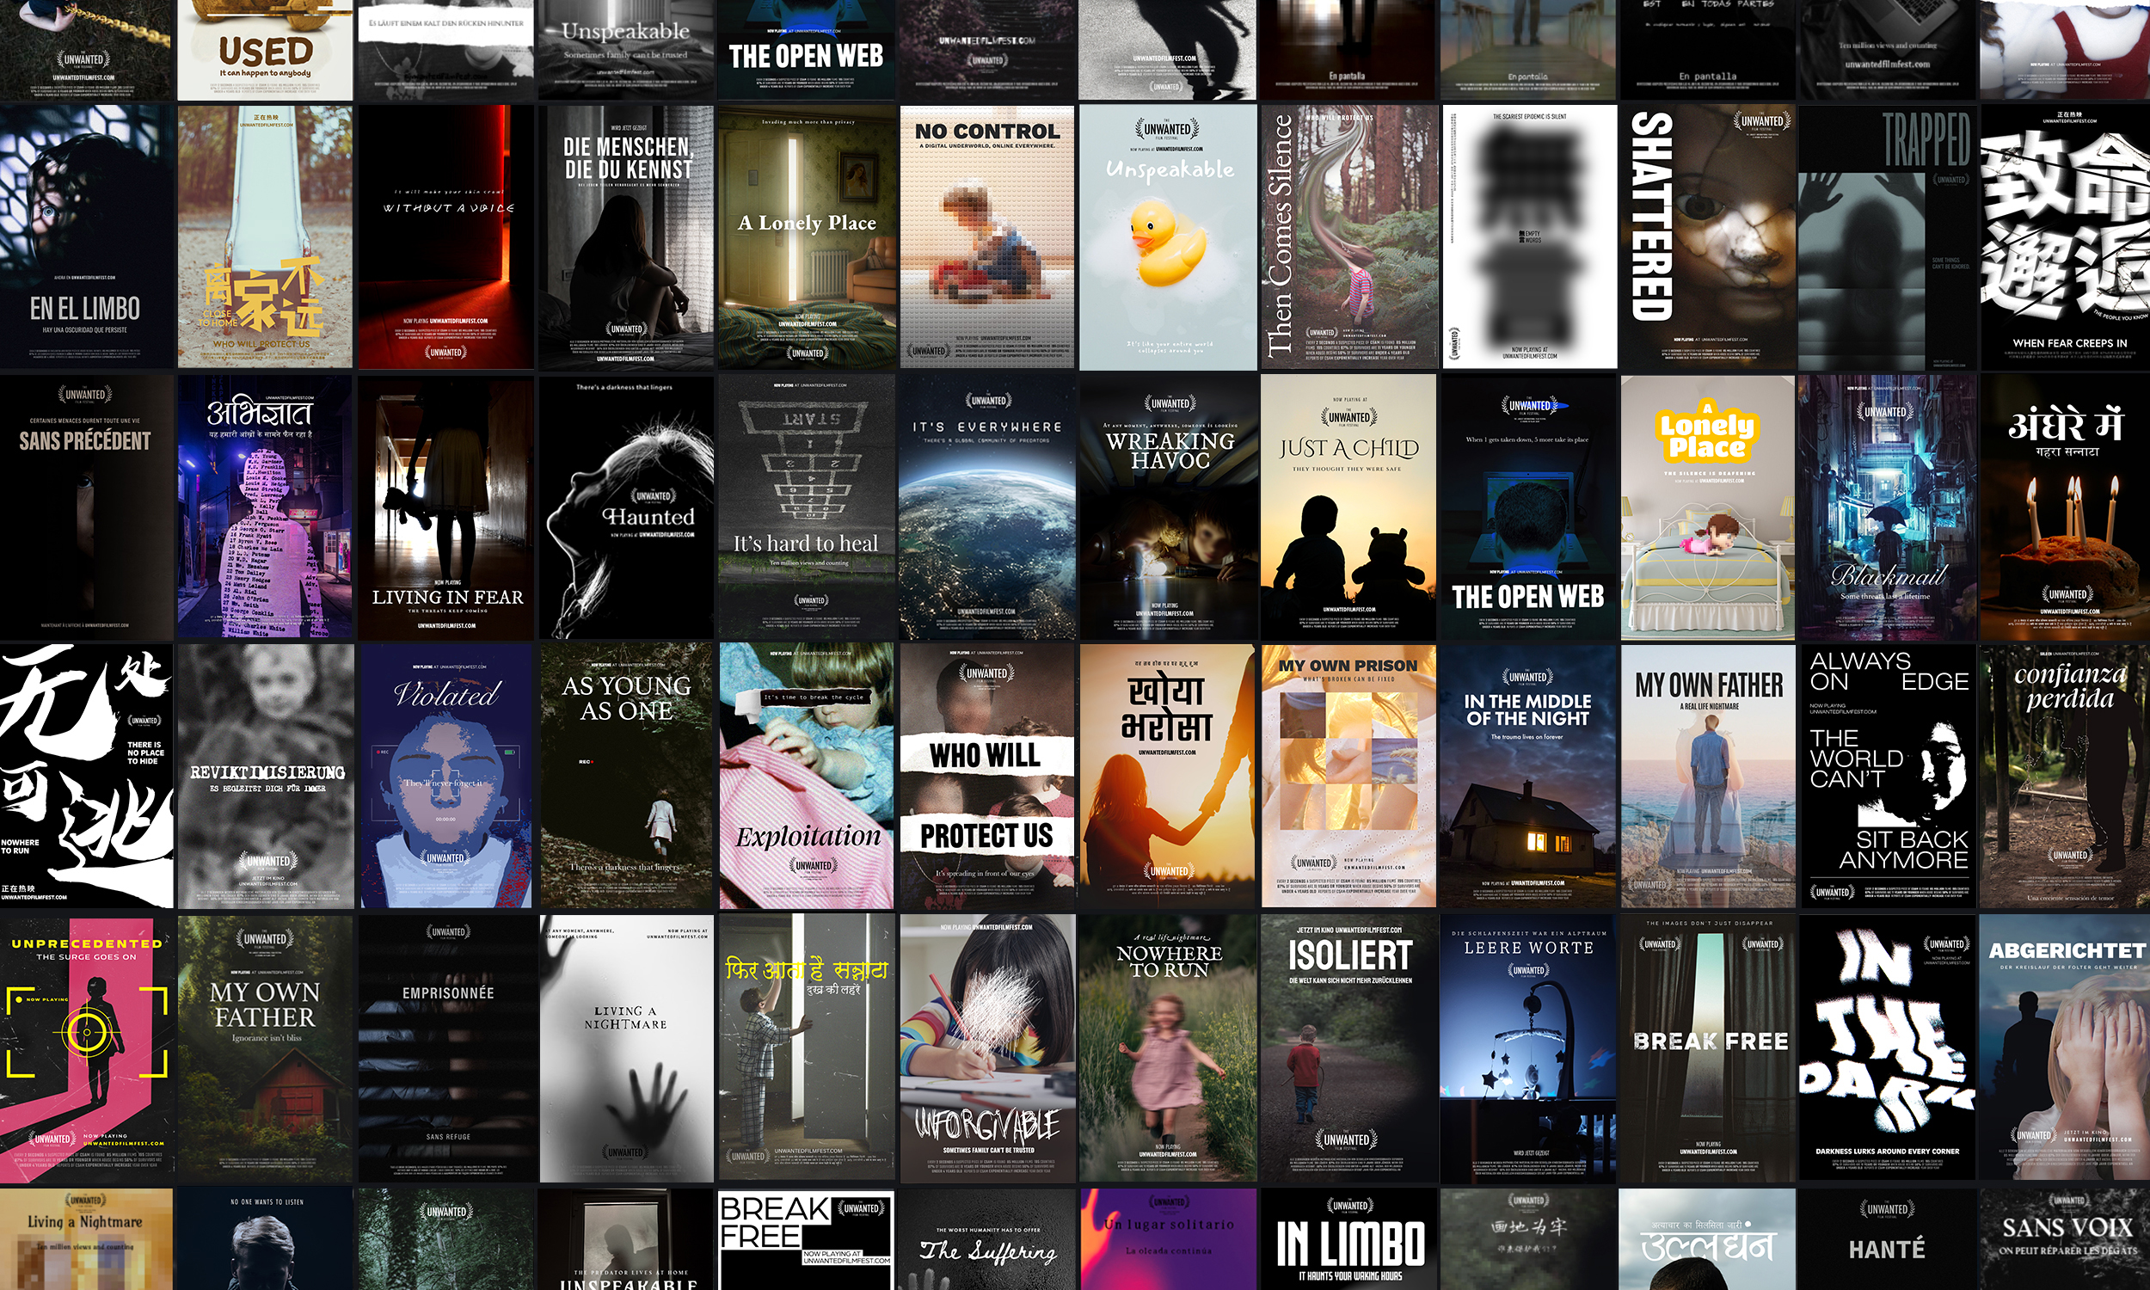
Task: Open the yellow Lonely Place cartoon bed poster
Action: (x=1708, y=507)
